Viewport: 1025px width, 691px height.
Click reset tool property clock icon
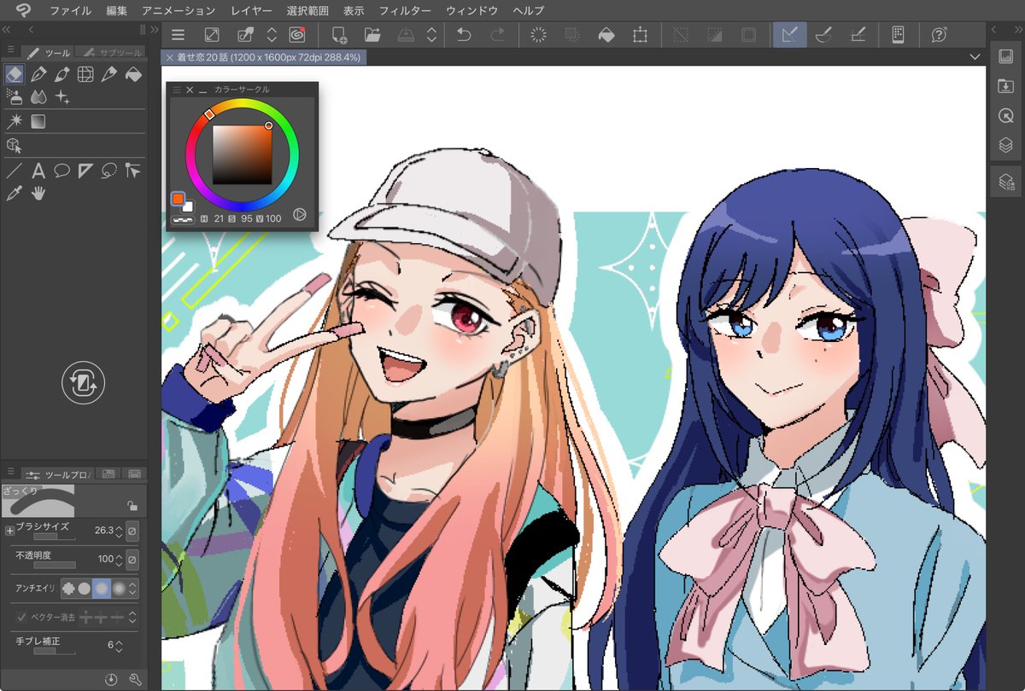click(111, 680)
